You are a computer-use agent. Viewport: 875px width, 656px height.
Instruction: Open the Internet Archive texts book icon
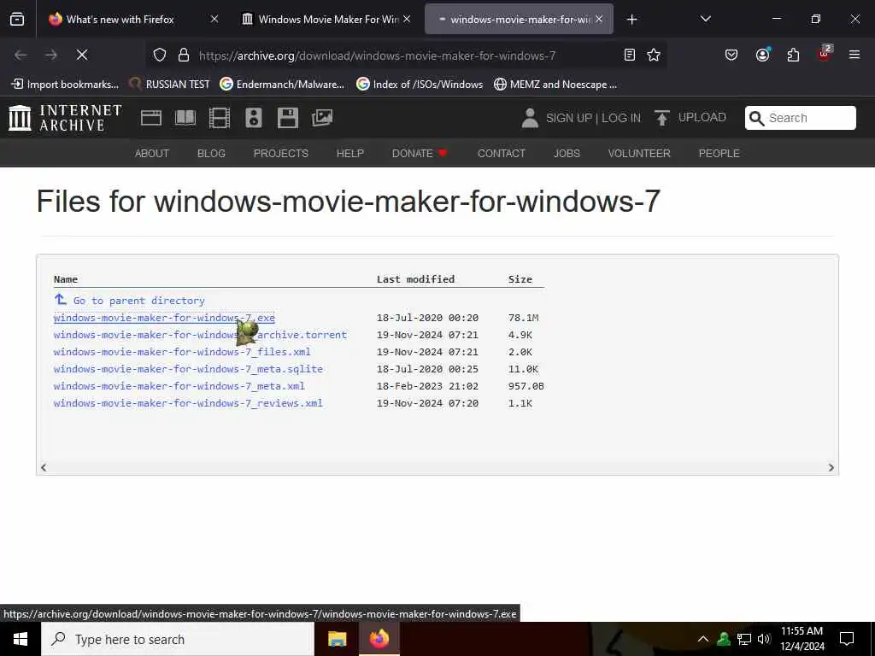coord(185,118)
